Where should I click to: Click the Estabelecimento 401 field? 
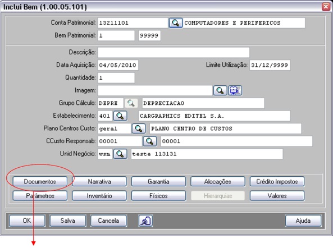[x=105, y=116]
